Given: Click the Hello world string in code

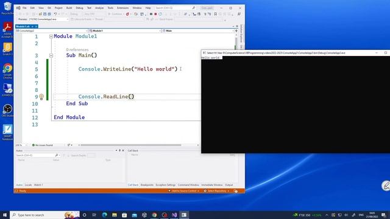Looking at the screenshot, I should coord(156,69).
